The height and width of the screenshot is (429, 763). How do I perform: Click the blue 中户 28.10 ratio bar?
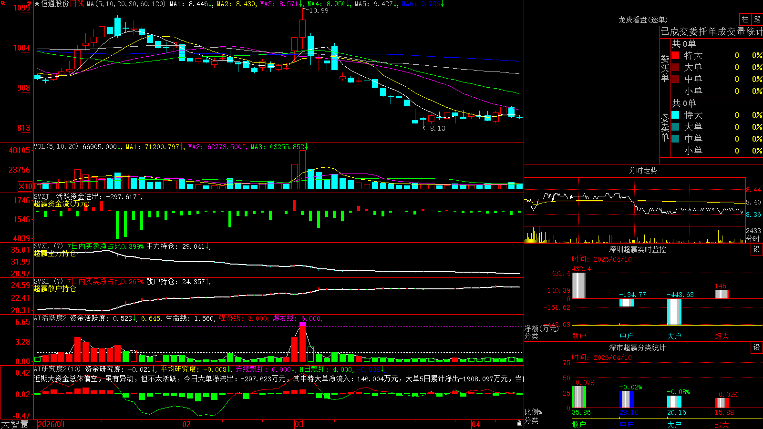pyautogui.click(x=627, y=399)
